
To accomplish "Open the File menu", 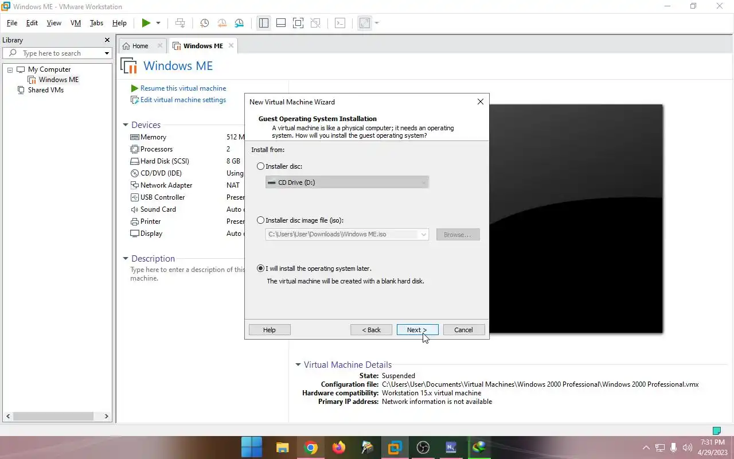I will point(12,23).
